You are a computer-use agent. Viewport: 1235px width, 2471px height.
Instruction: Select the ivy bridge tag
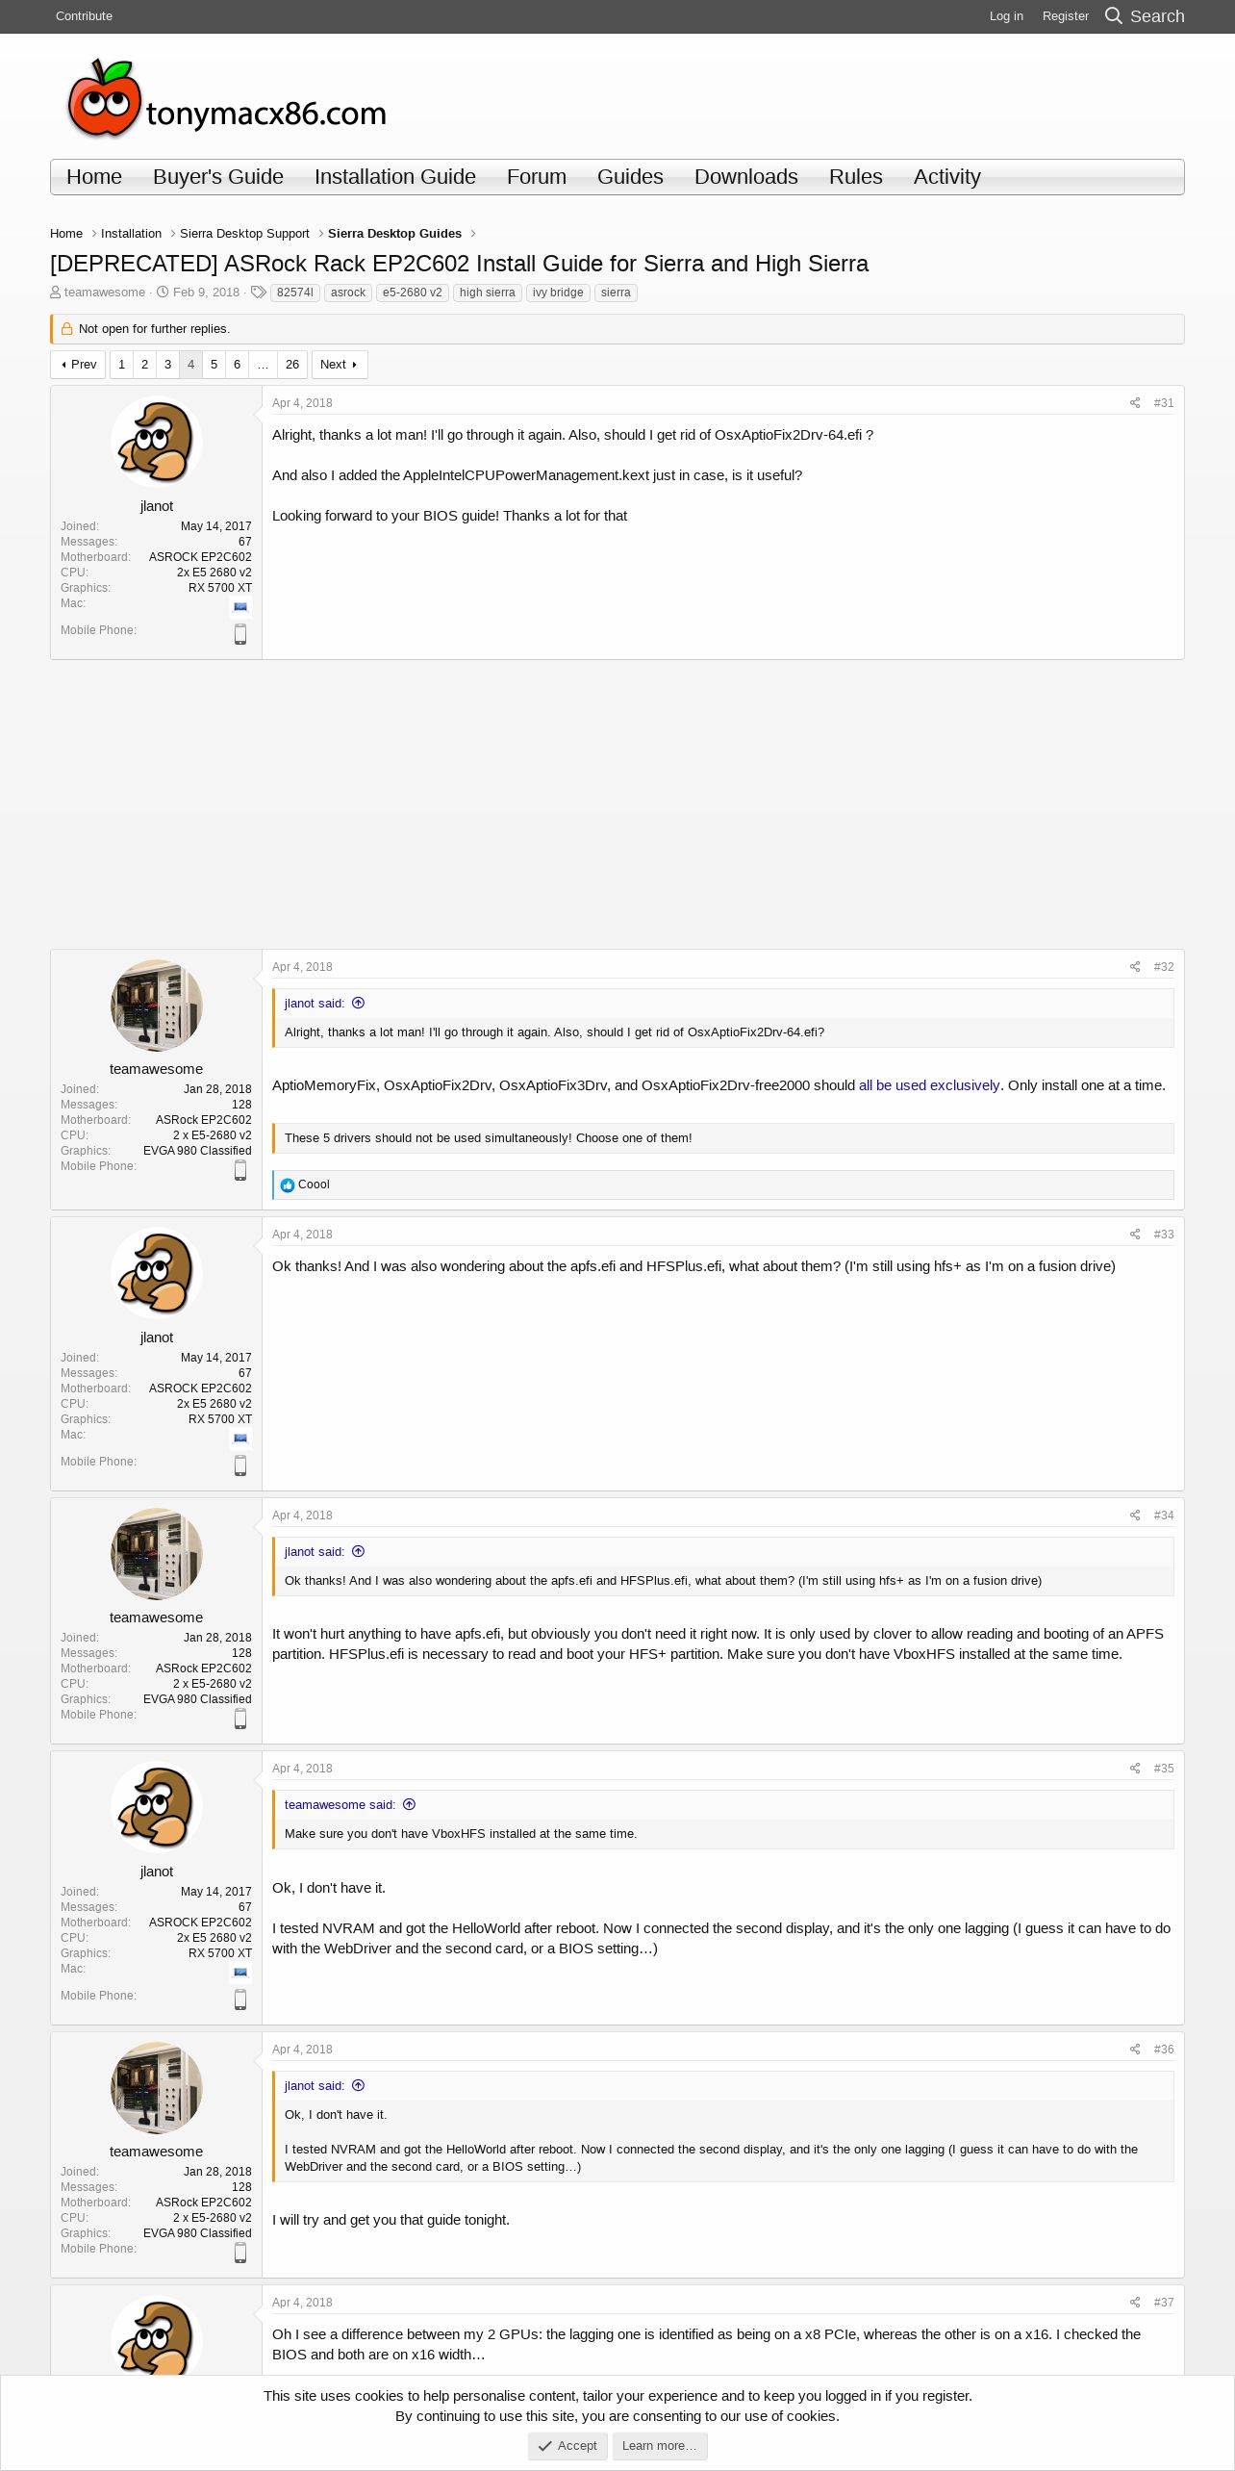[558, 293]
